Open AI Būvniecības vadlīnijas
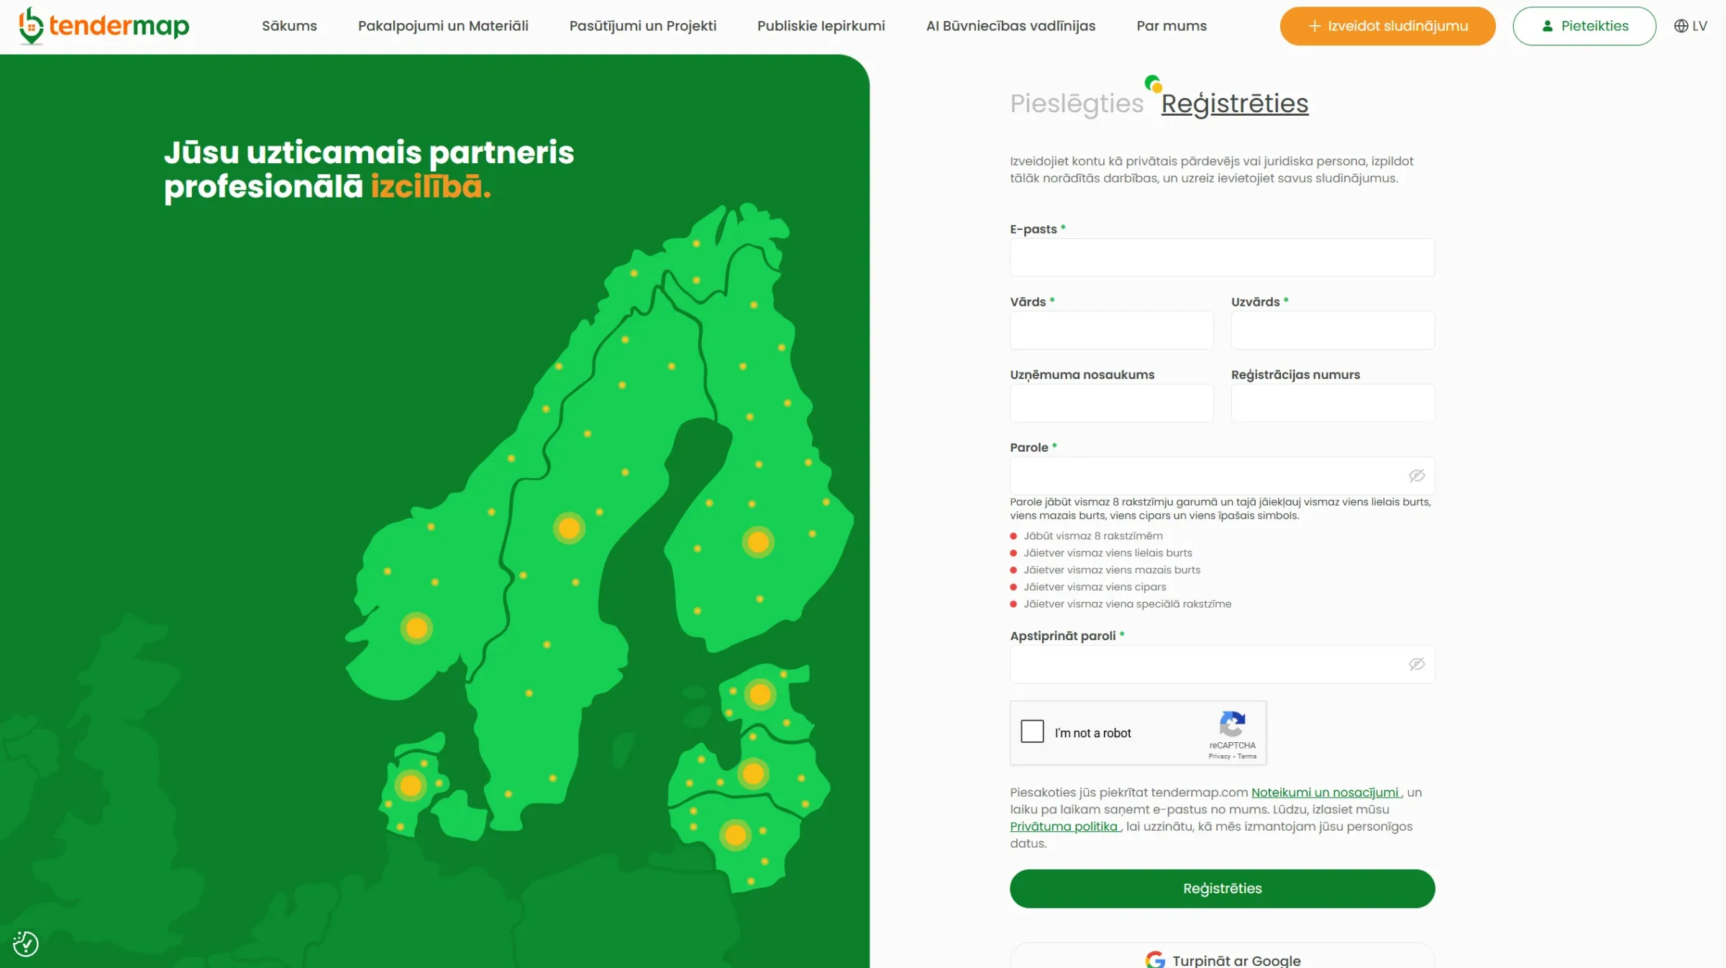Viewport: 1726px width, 968px height. coord(1010,26)
